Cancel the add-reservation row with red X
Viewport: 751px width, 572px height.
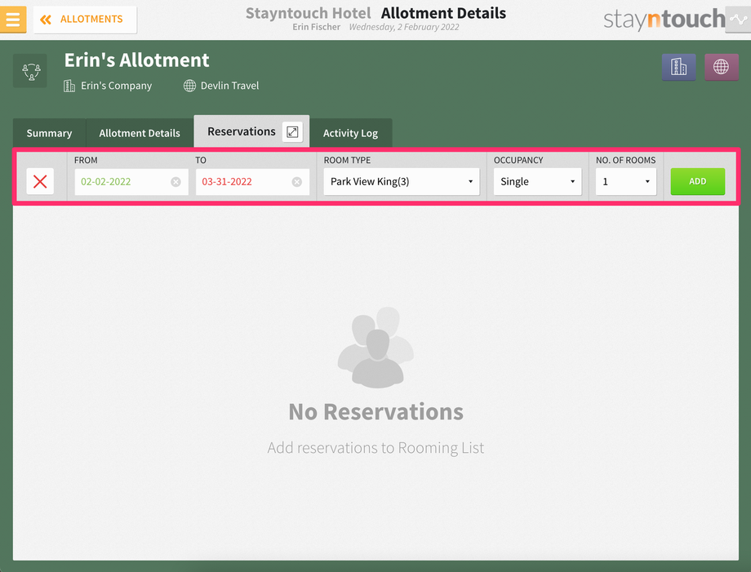[x=40, y=181]
